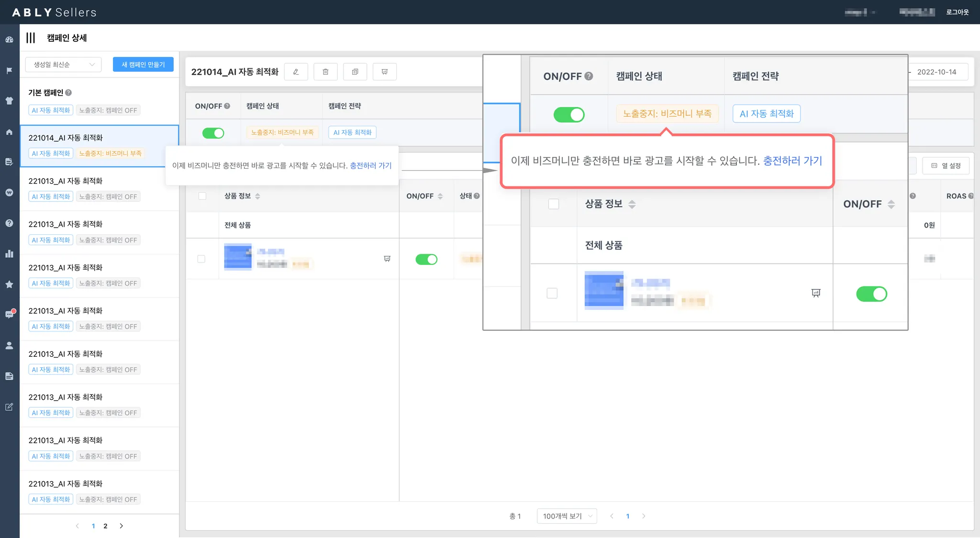The height and width of the screenshot is (538, 980).
Task: Click the 충전하러 가기 link in tooltip
Action: 370,165
